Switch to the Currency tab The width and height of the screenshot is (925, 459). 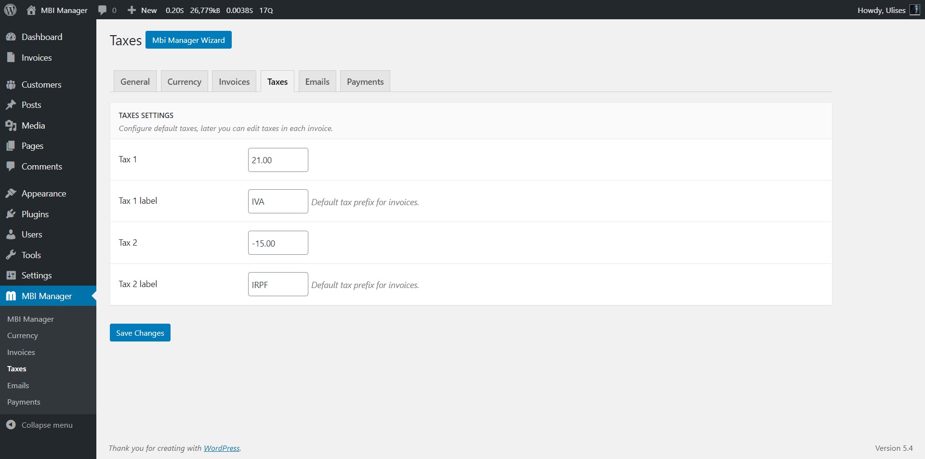coord(184,82)
